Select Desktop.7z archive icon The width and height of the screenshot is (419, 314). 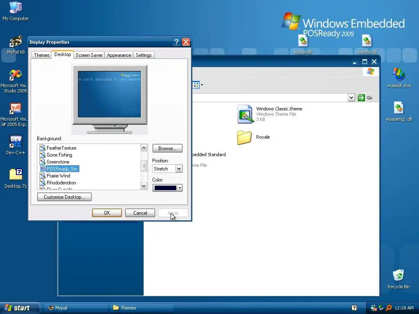[x=16, y=178]
